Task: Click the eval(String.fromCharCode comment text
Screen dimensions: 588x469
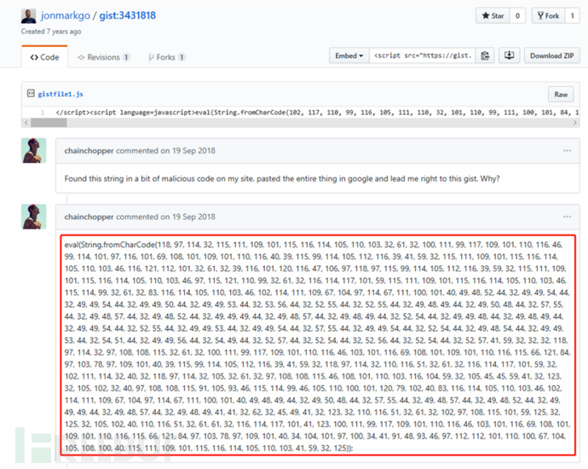Action: click(x=318, y=346)
